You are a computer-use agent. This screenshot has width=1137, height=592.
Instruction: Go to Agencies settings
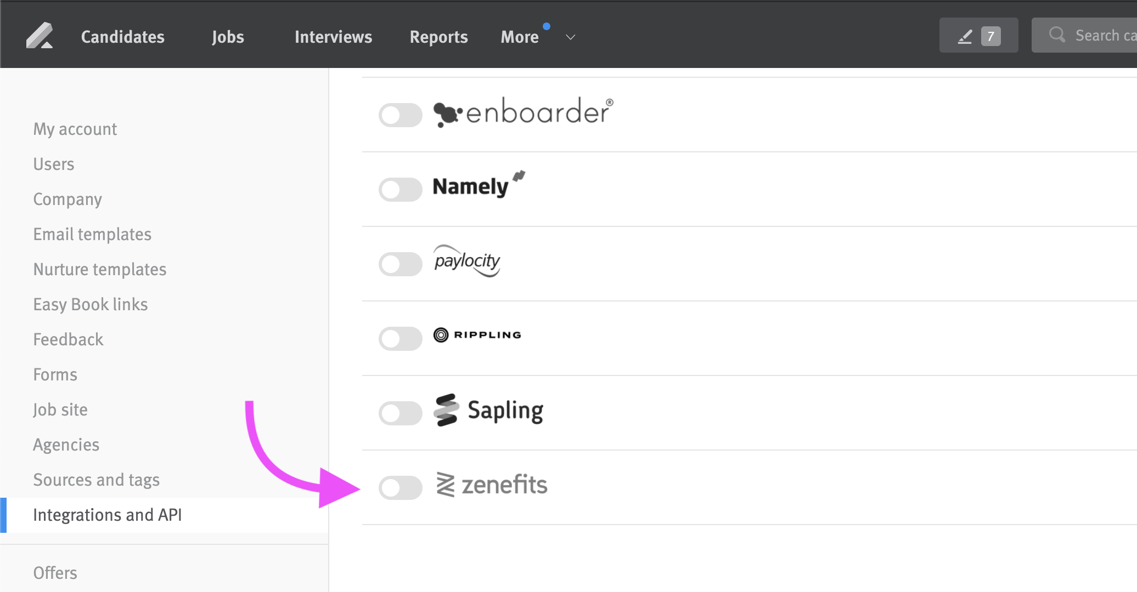(66, 445)
